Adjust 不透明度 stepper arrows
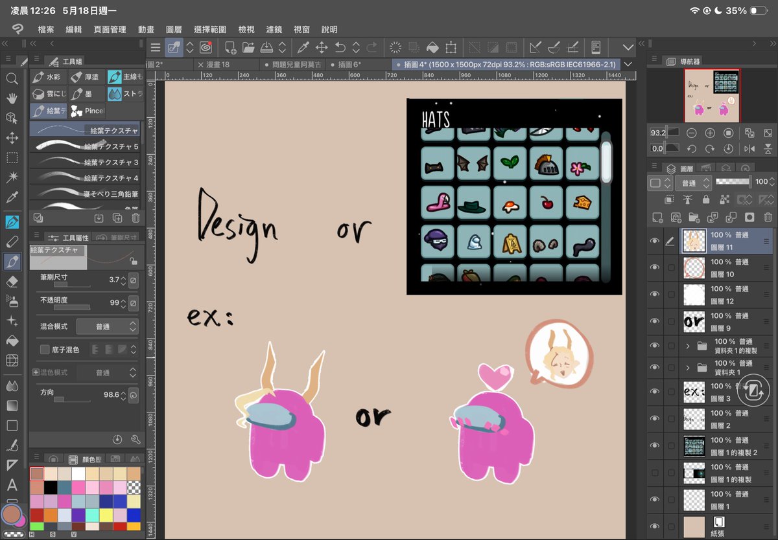This screenshot has width=778, height=540. coord(123,303)
